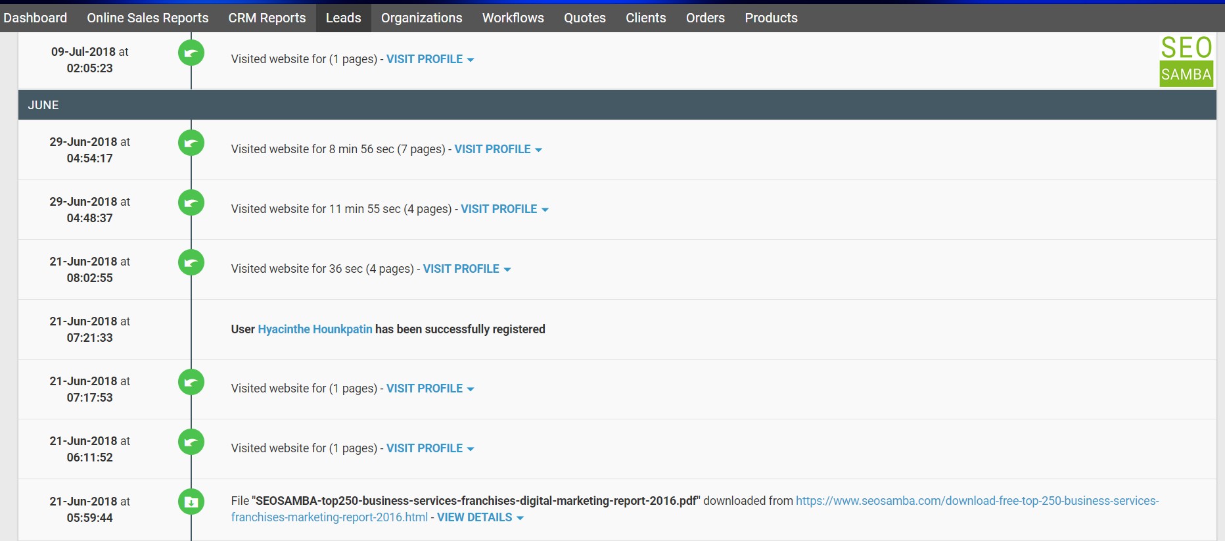Open seosamba.com download report URL
Image resolution: width=1225 pixels, height=541 pixels.
click(695, 509)
